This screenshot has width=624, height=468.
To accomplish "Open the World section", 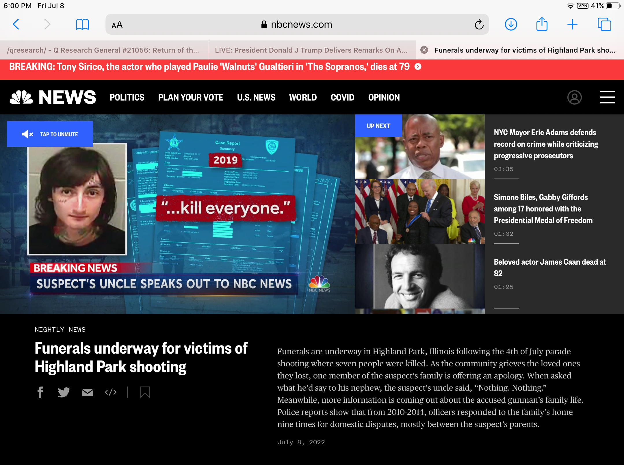I will [303, 97].
